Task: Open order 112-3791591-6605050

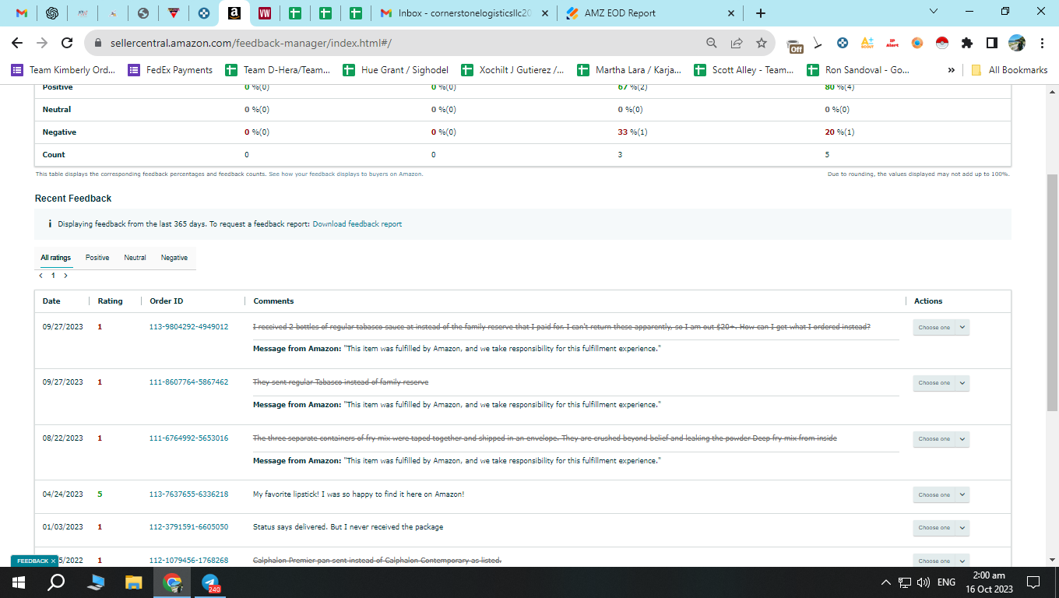Action: pyautogui.click(x=188, y=527)
